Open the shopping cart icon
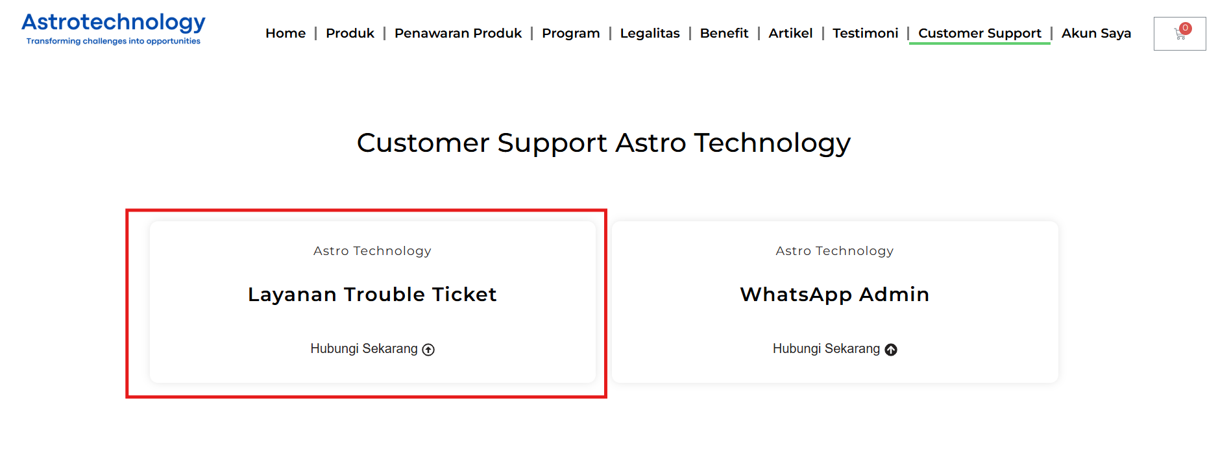Screen dimensions: 1218x475 (x=1179, y=34)
